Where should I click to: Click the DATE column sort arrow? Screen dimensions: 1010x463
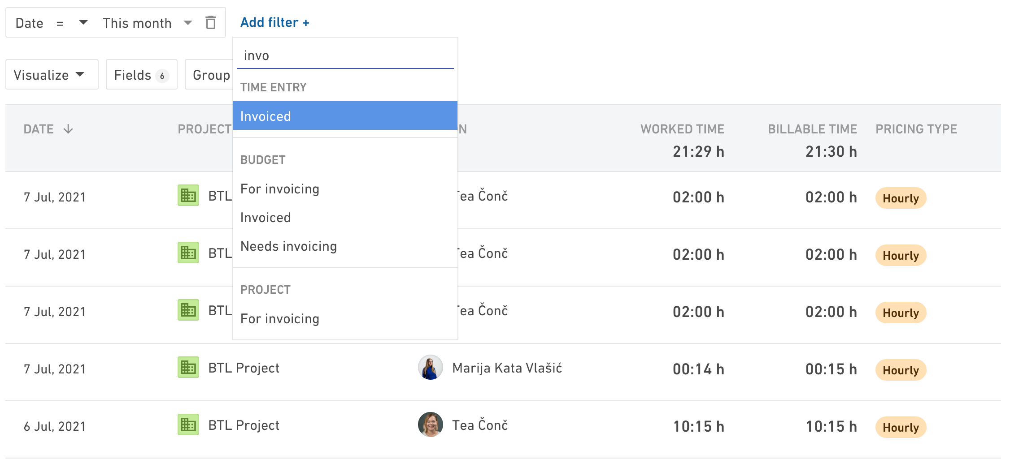click(x=68, y=129)
